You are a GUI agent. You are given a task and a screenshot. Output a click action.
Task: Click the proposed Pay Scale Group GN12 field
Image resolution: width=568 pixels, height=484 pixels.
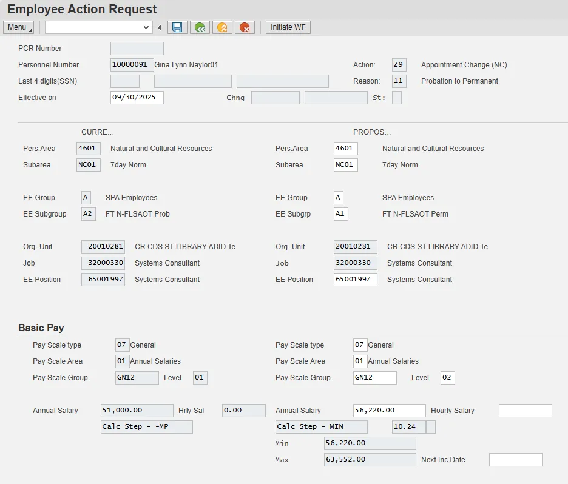[374, 378]
